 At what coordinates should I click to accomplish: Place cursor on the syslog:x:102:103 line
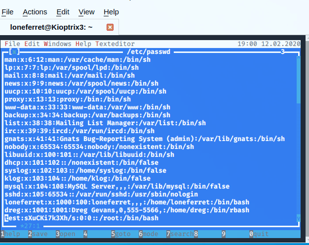click(85, 170)
